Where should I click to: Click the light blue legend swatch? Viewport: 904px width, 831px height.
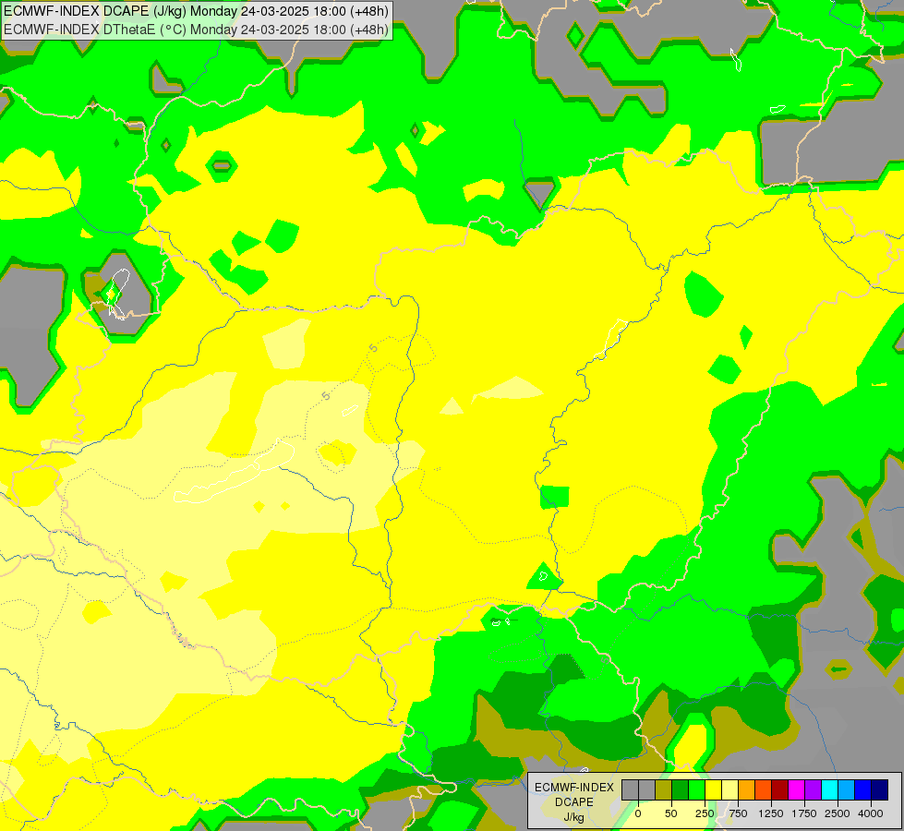pos(847,789)
